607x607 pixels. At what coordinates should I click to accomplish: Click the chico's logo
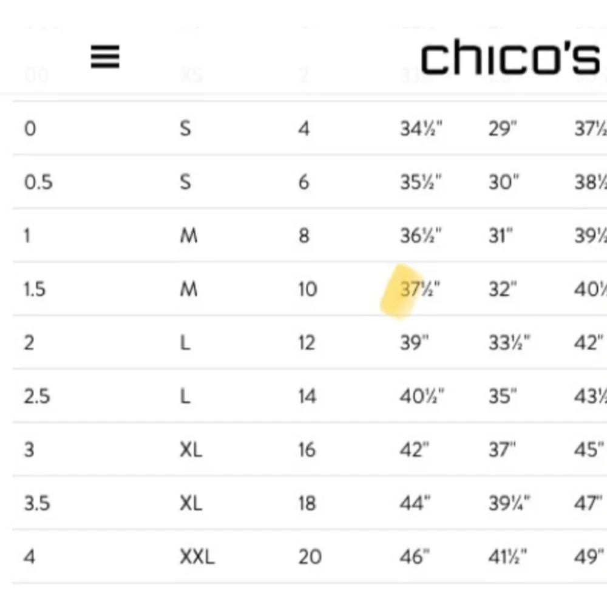pyautogui.click(x=510, y=57)
